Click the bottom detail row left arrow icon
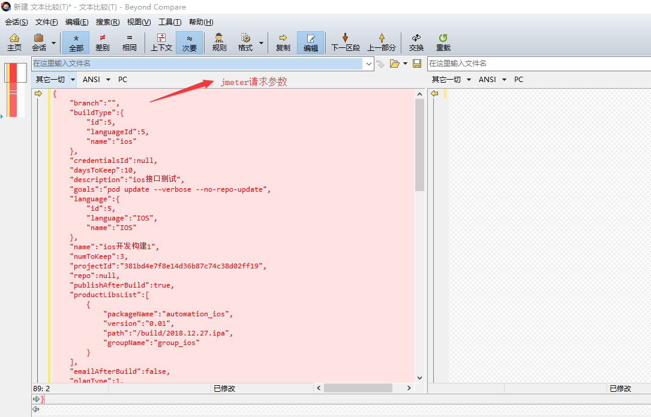 [36, 410]
